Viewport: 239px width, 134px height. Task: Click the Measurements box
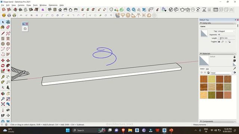(223, 125)
